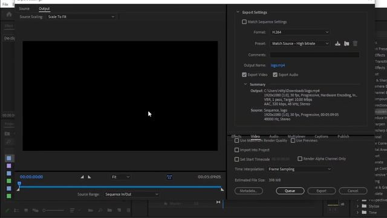
Task: Click the new bin folder icon in project panel
Action: coord(109,210)
